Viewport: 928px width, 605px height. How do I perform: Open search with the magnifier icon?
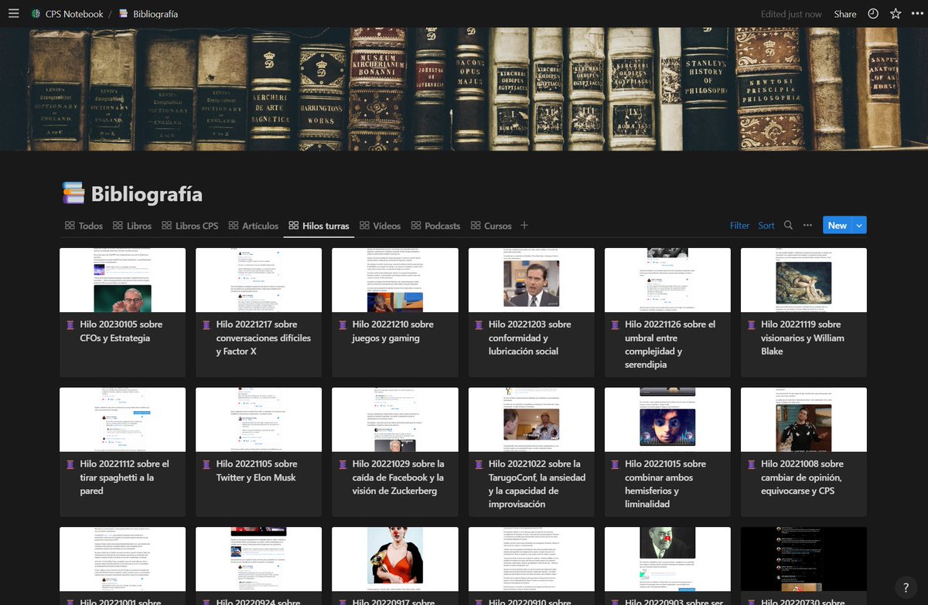788,226
